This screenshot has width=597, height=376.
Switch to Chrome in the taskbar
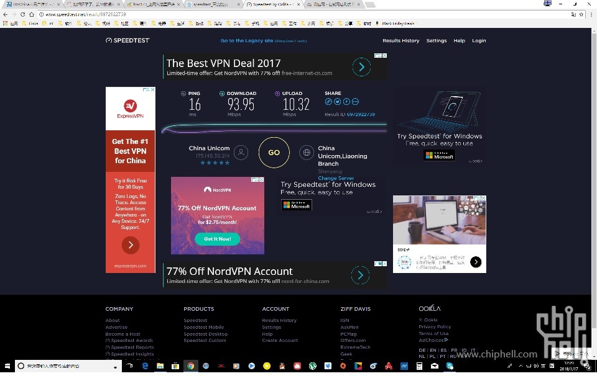tap(190, 366)
